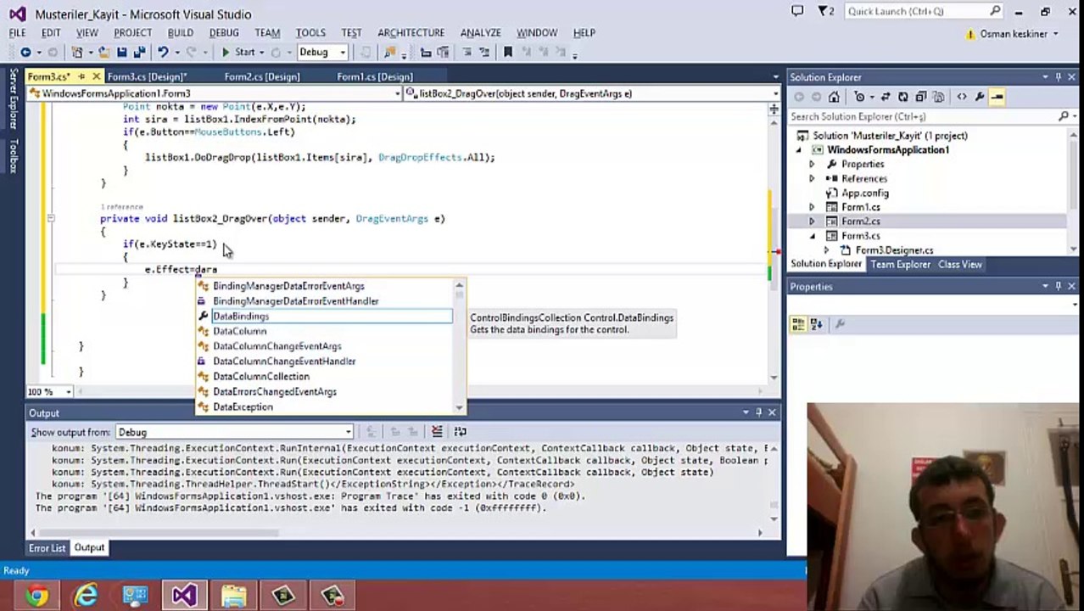Expand the References node
Image resolution: width=1084 pixels, height=611 pixels.
812,179
